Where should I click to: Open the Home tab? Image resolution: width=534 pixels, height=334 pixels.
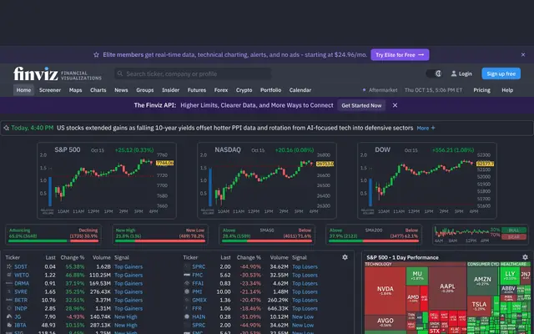point(23,90)
